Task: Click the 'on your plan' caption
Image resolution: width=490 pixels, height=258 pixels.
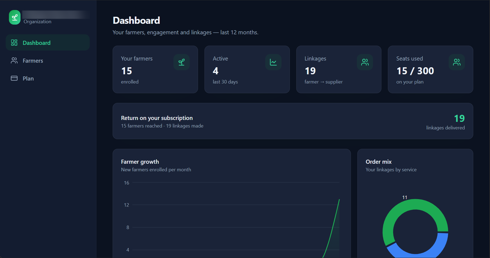Action: (410, 82)
